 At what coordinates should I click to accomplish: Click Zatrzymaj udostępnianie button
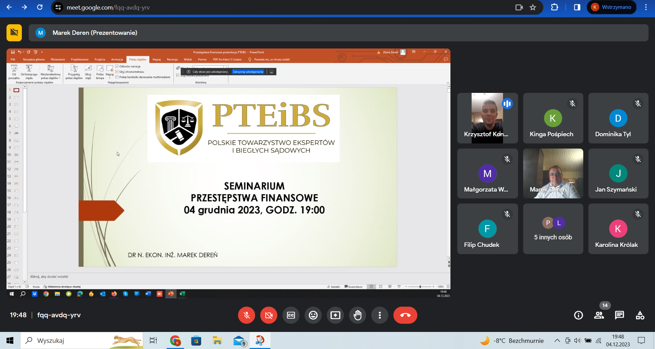248,72
